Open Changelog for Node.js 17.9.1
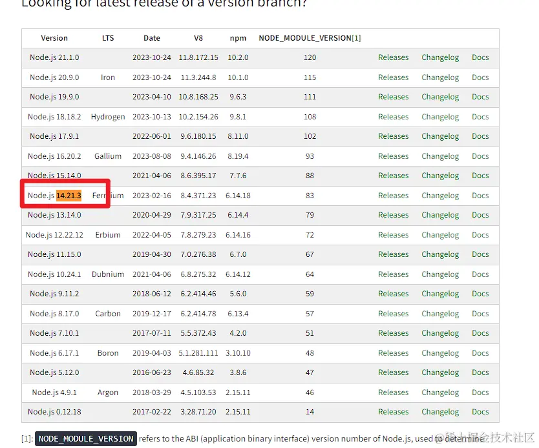Screen dimensions: 539x448 440,136
